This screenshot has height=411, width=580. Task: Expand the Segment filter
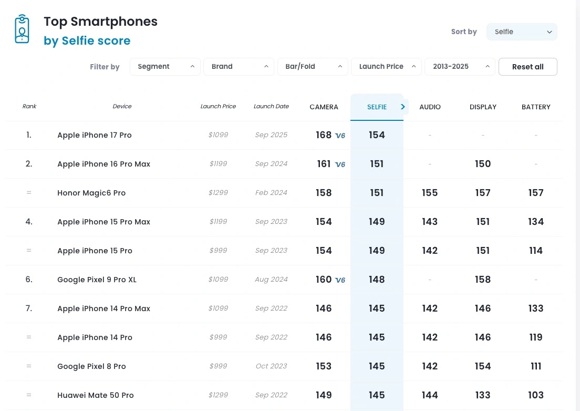pos(165,67)
